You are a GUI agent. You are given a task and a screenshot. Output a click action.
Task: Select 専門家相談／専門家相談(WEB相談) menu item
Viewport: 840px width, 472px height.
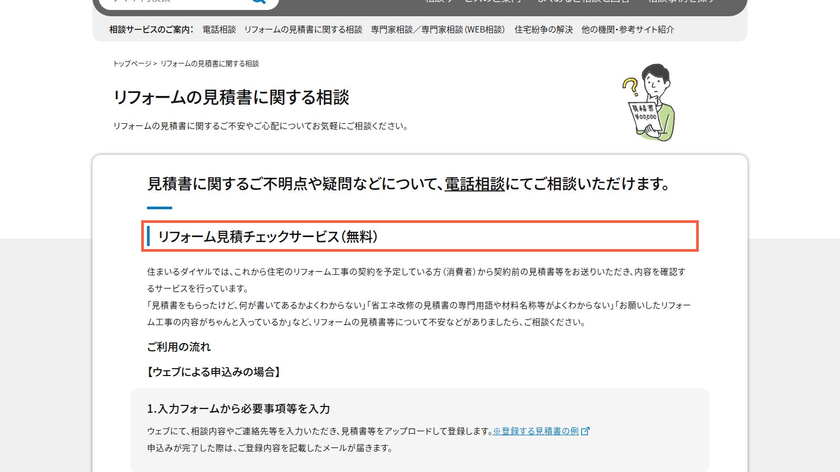pyautogui.click(x=438, y=29)
